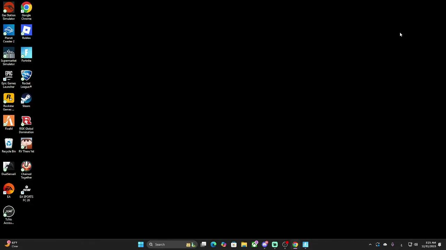This screenshot has width=446, height=250.
Task: Open the green app icon right of Discord
Action: (x=275, y=244)
